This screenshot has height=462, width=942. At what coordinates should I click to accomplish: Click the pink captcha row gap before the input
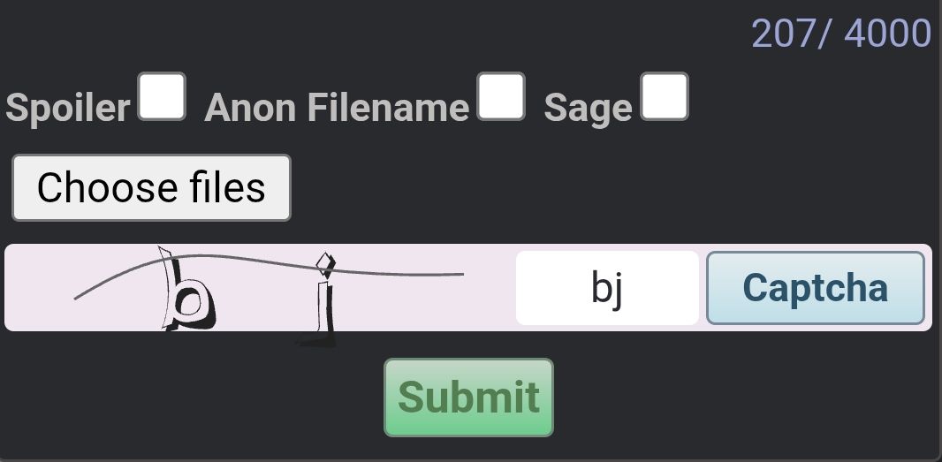490,288
